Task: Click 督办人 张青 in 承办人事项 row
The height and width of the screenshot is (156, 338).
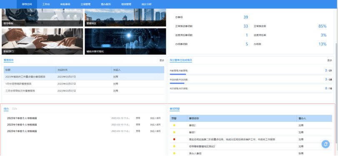Action: pos(301,153)
